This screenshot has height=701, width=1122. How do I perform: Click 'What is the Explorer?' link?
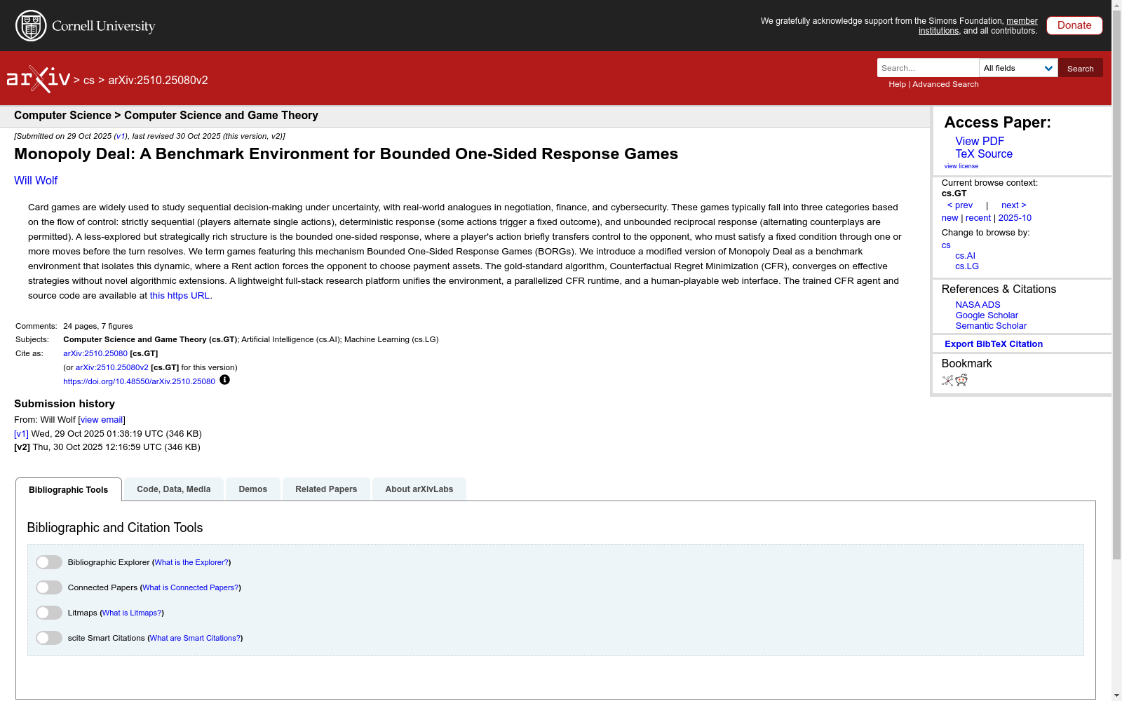coord(191,563)
